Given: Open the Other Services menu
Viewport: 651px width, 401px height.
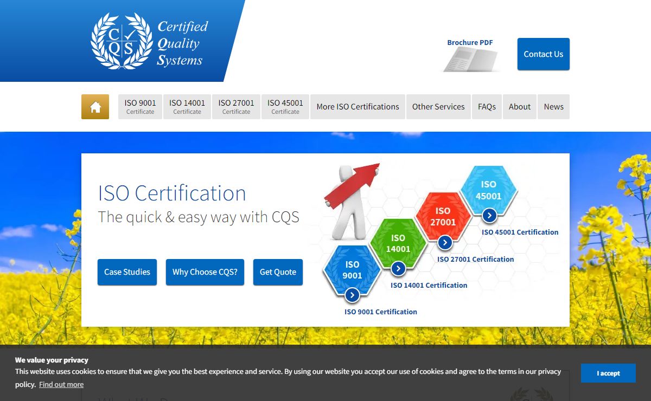Looking at the screenshot, I should [x=438, y=107].
